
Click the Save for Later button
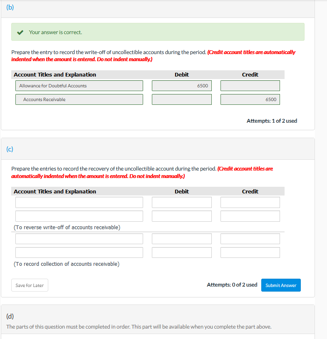pos(30,285)
